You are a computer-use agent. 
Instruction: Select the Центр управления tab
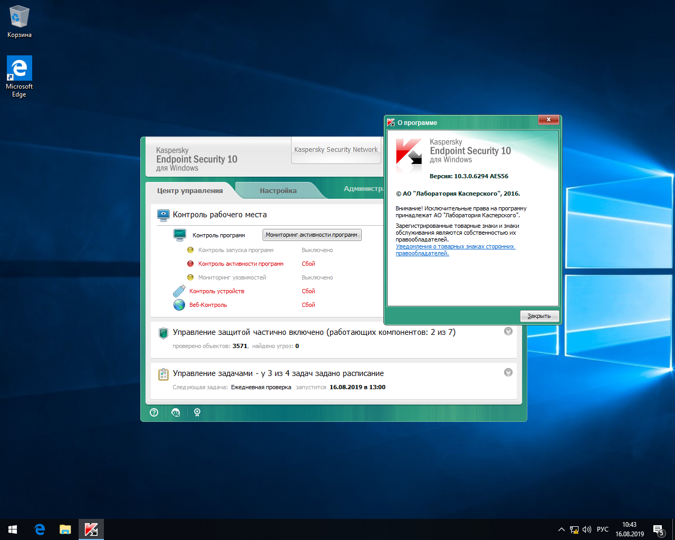tap(190, 190)
